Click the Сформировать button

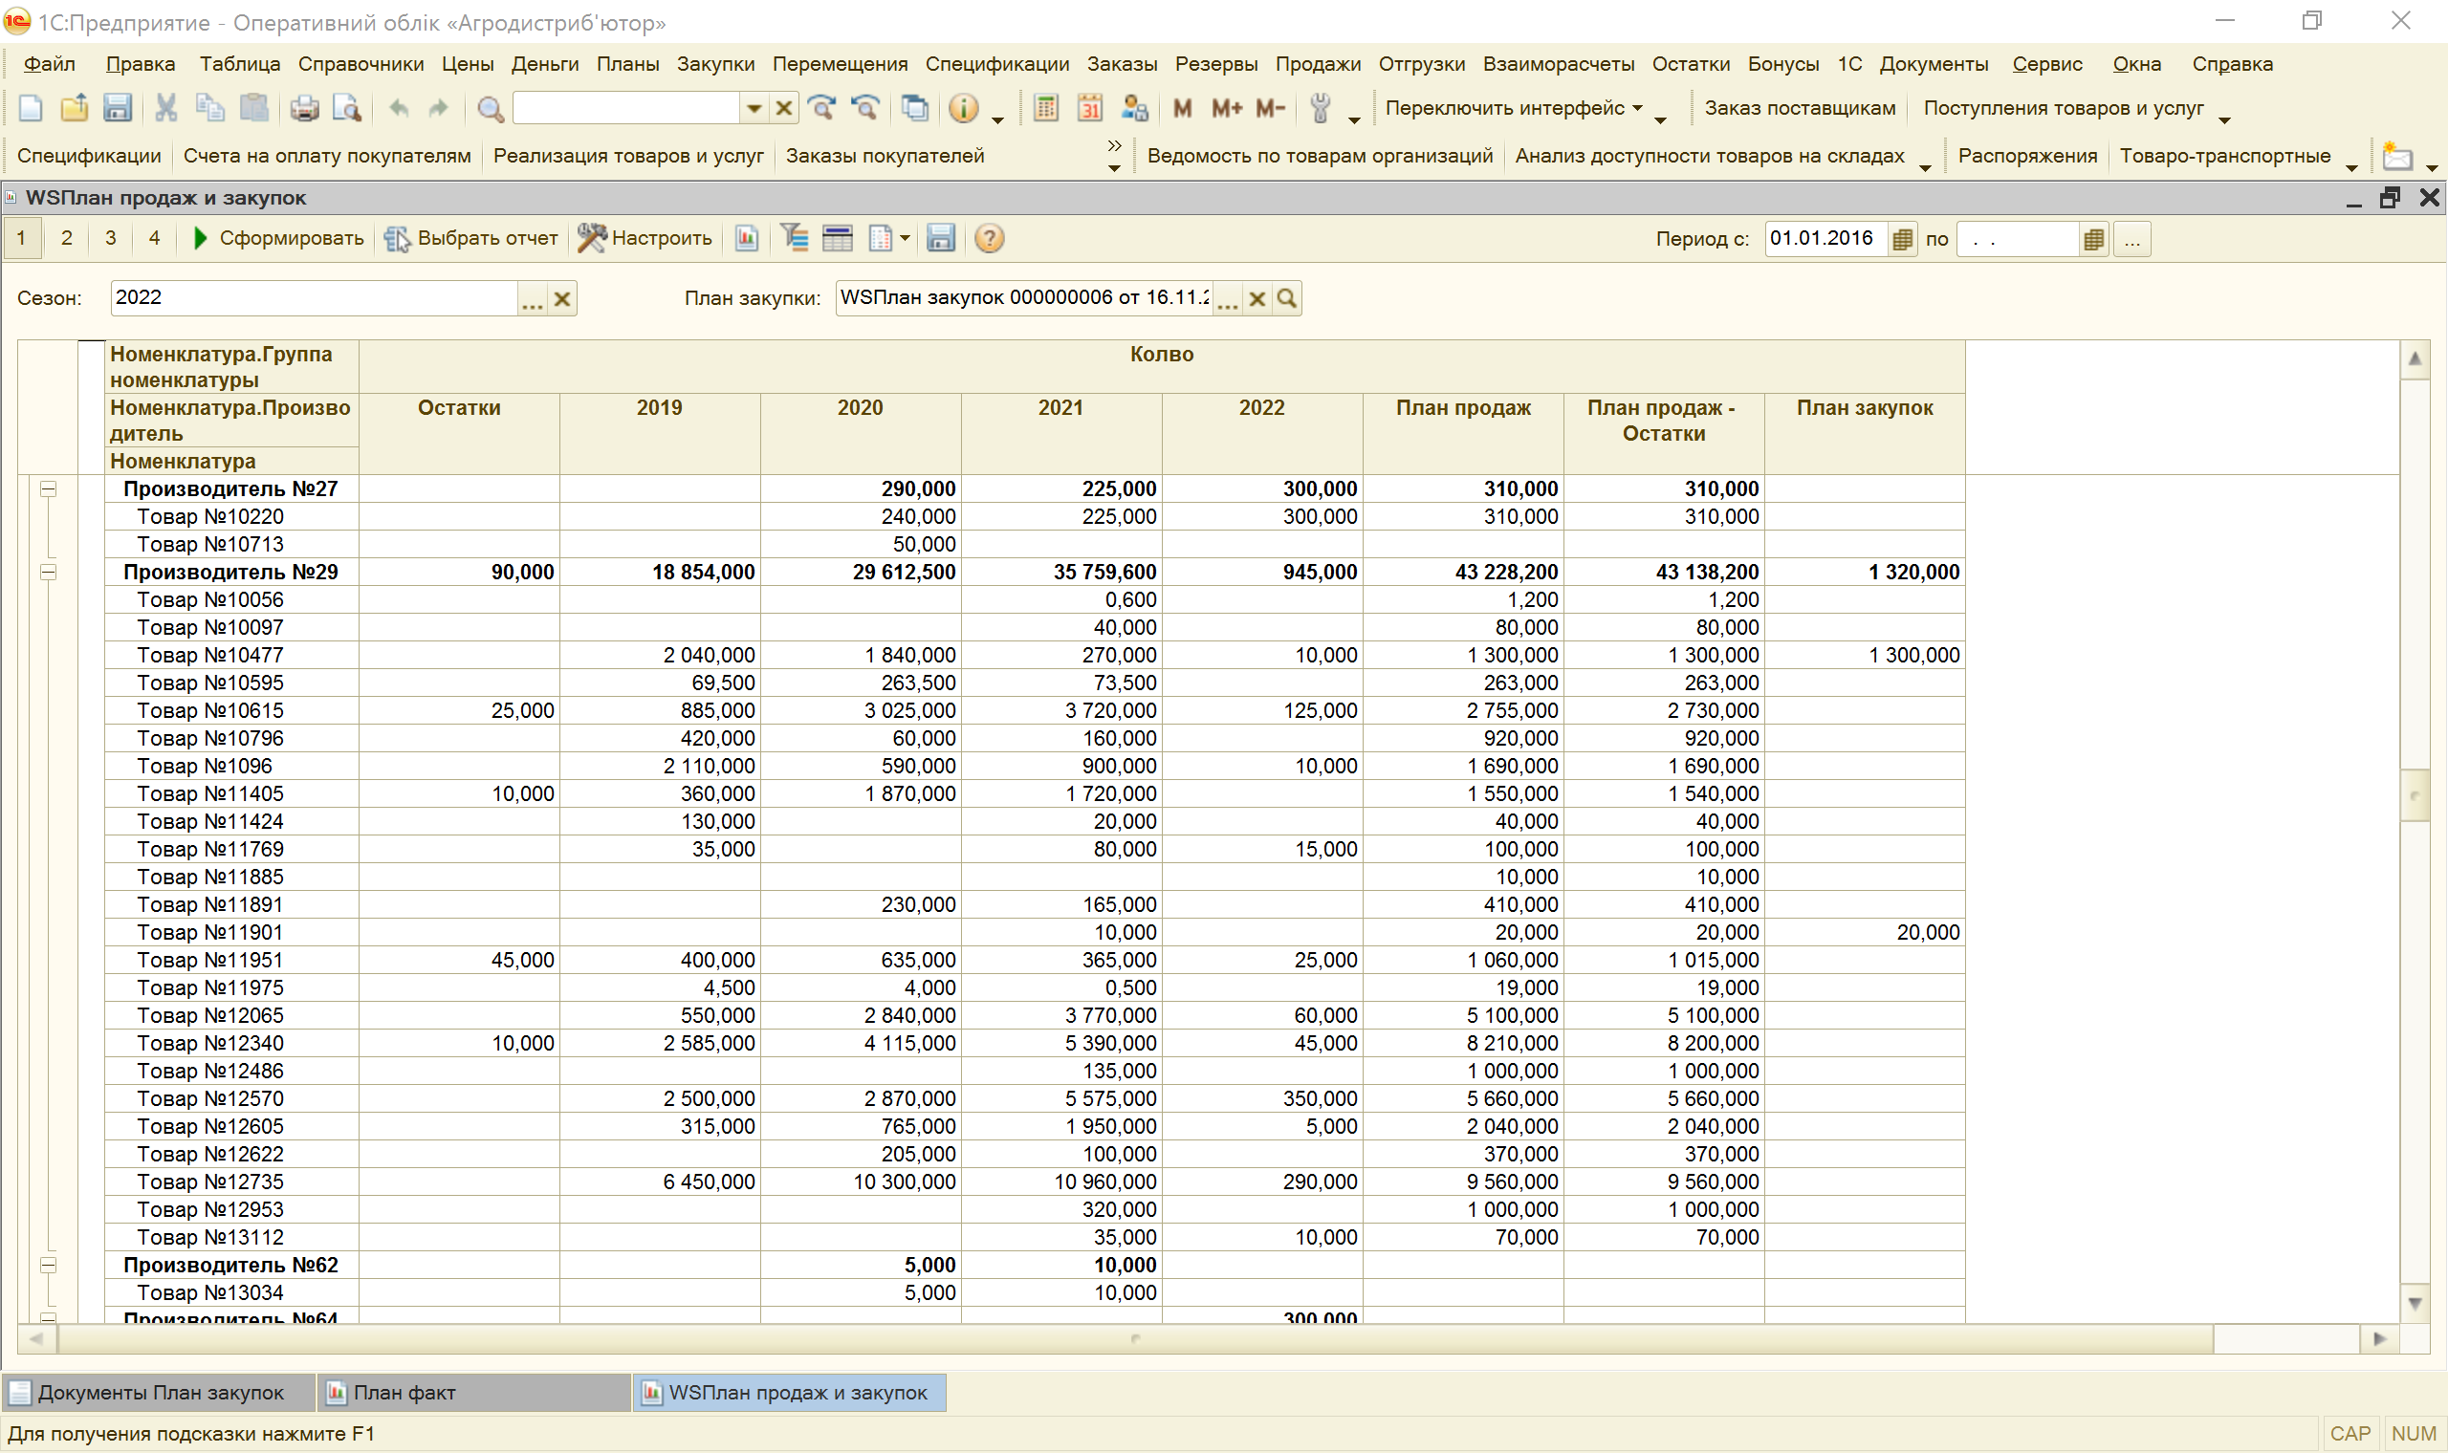tap(279, 238)
